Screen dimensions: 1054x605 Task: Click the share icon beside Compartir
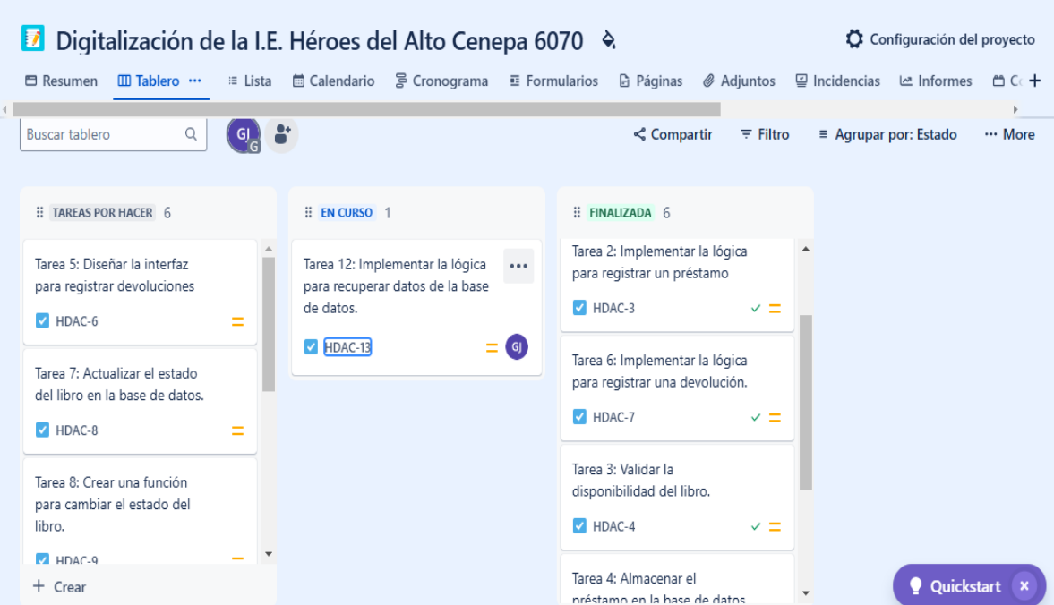tap(639, 134)
